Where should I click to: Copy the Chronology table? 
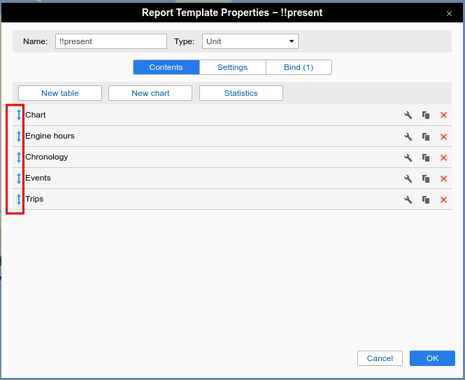pos(426,157)
